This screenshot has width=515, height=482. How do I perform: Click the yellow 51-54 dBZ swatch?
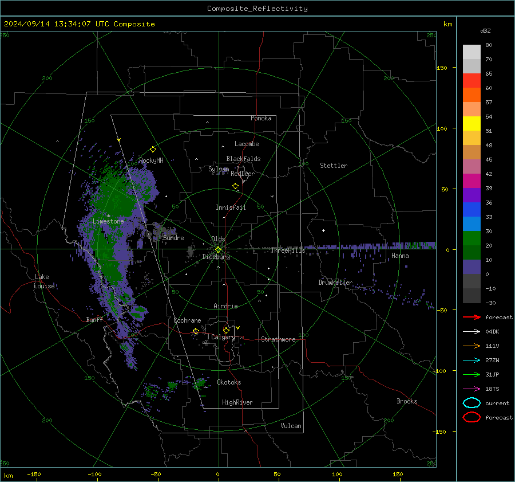coord(472,124)
